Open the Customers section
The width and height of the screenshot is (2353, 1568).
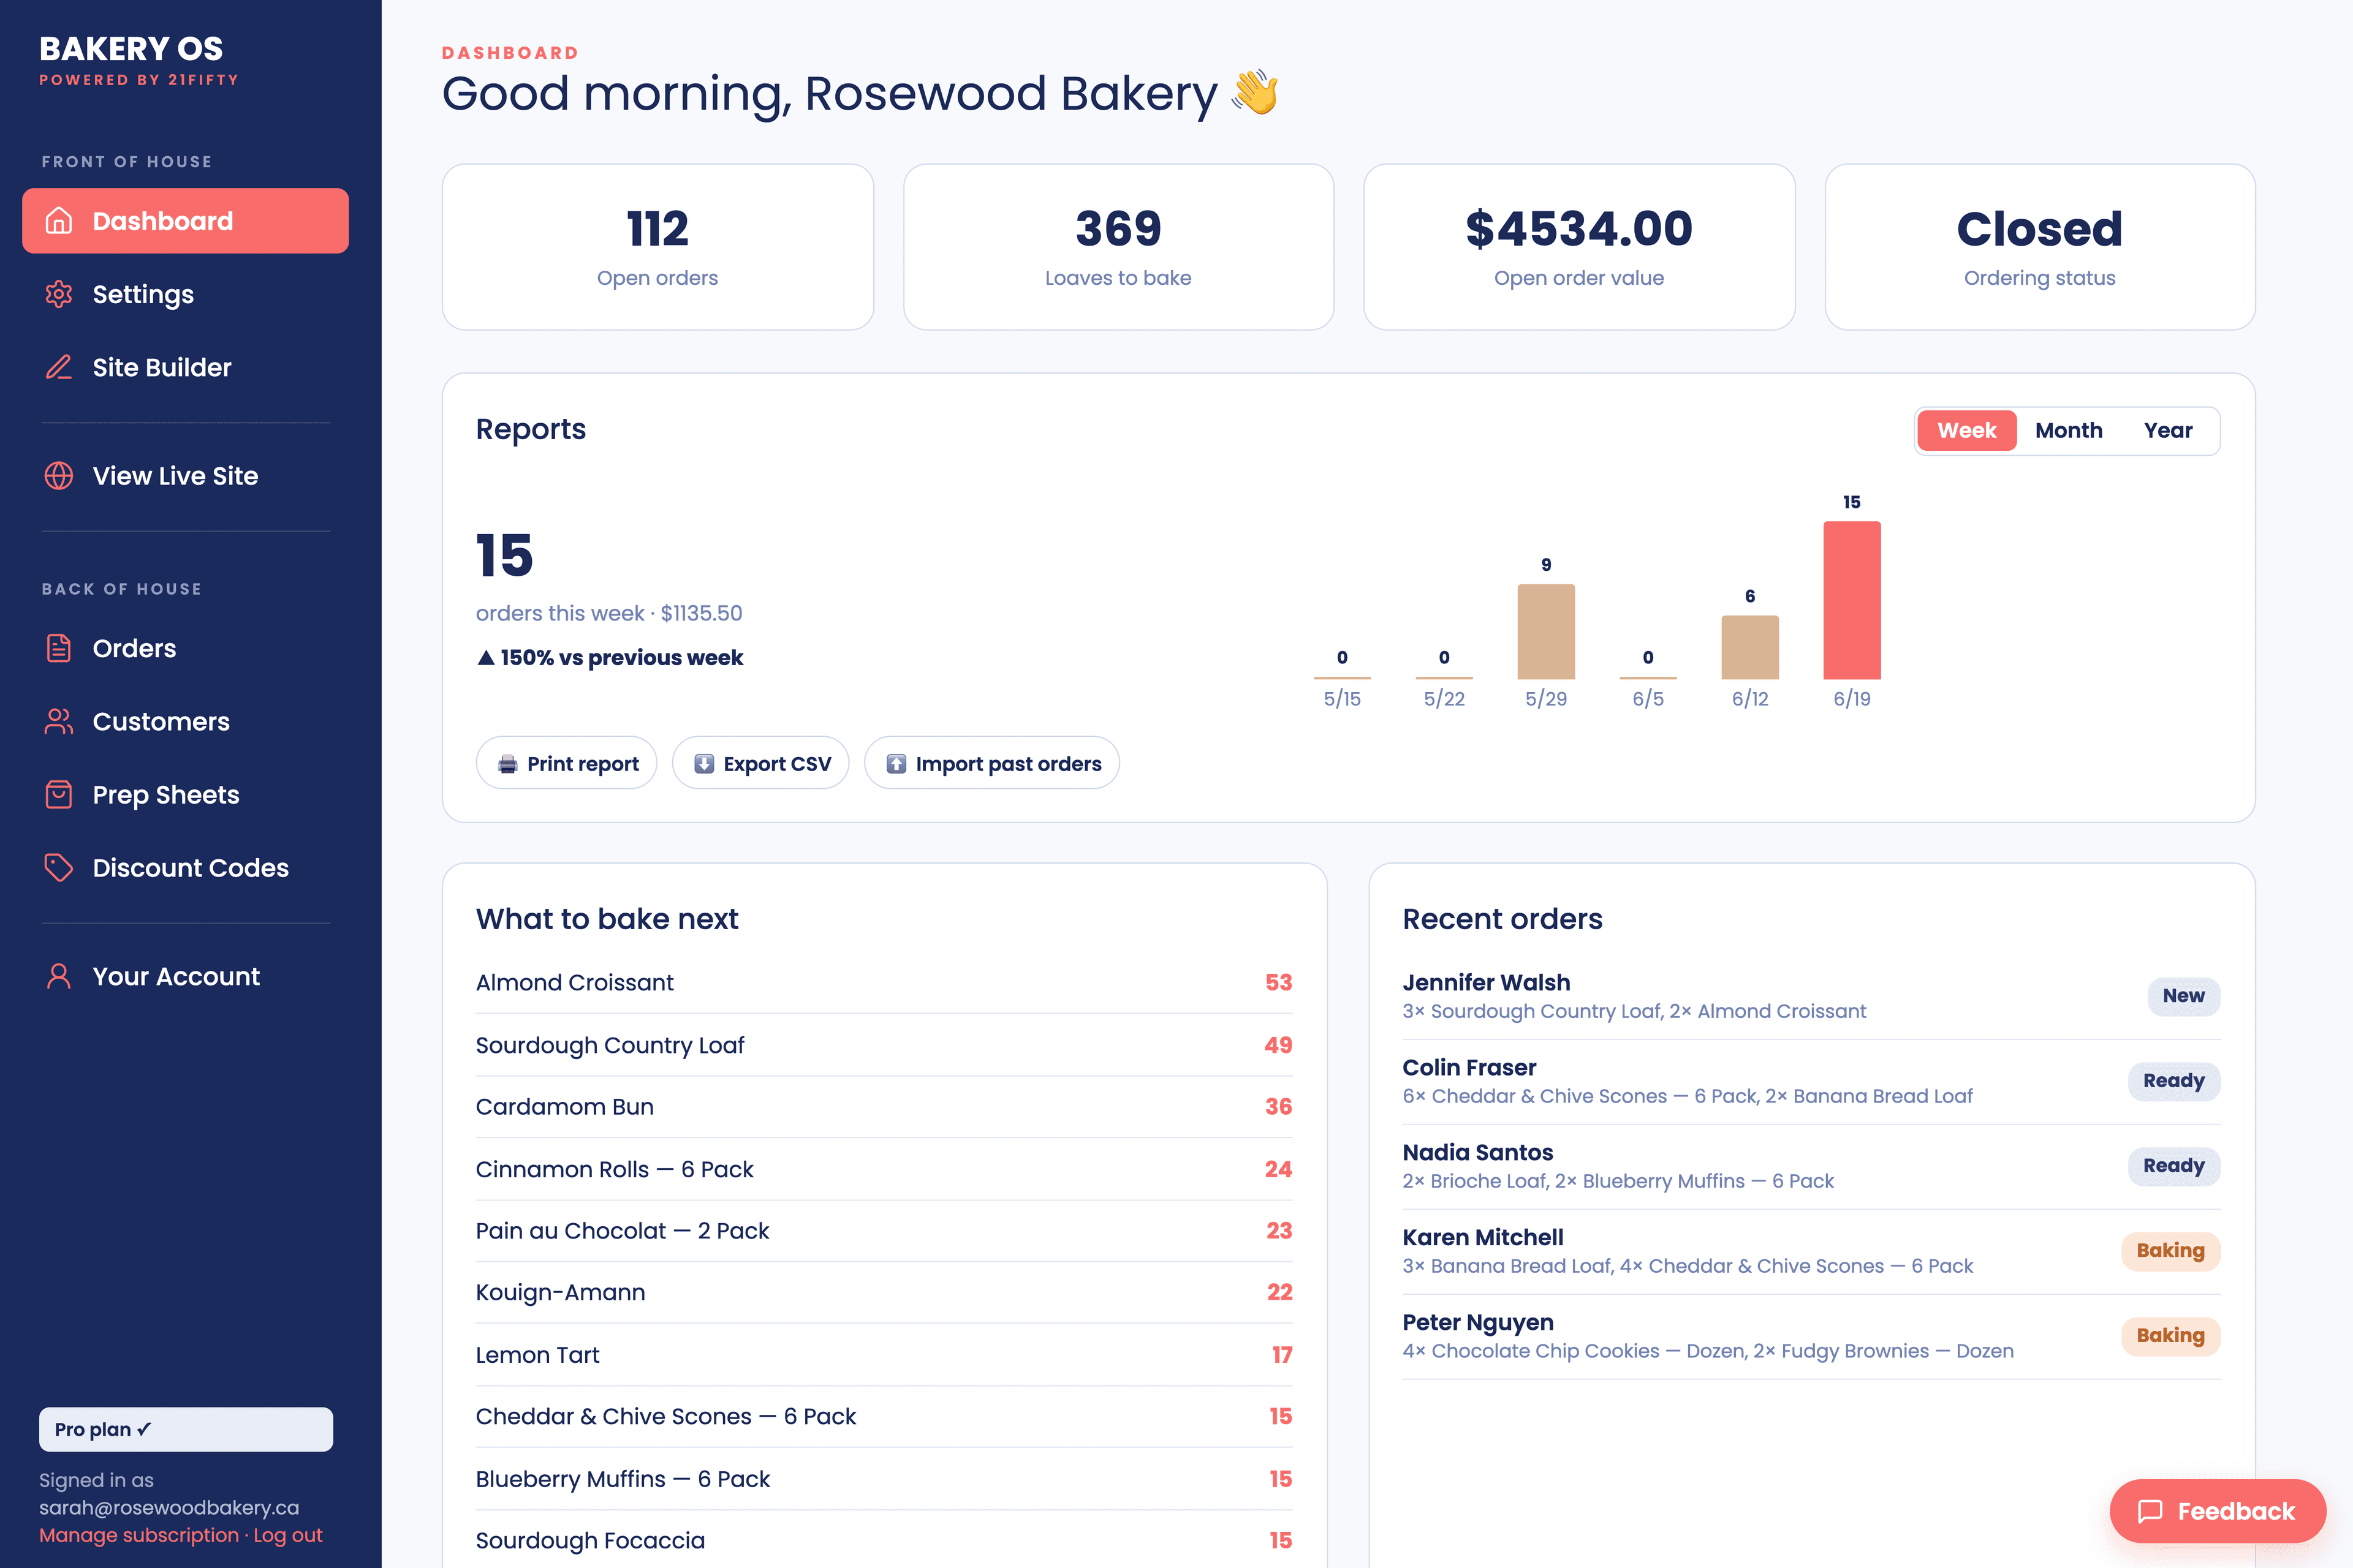185,721
